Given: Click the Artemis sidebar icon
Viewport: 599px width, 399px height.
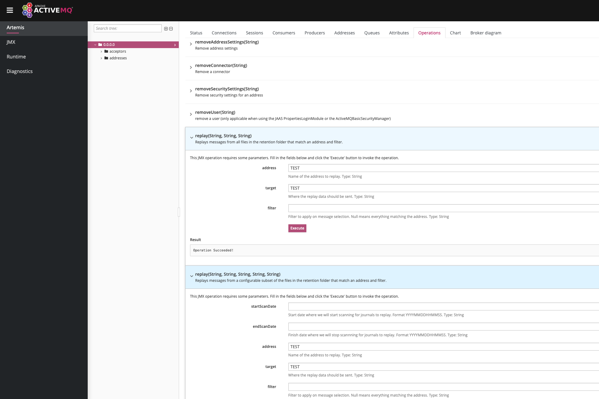Looking at the screenshot, I should click(16, 27).
